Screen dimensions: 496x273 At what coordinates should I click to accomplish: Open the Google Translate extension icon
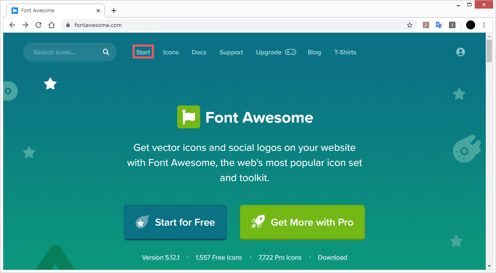[x=439, y=25]
